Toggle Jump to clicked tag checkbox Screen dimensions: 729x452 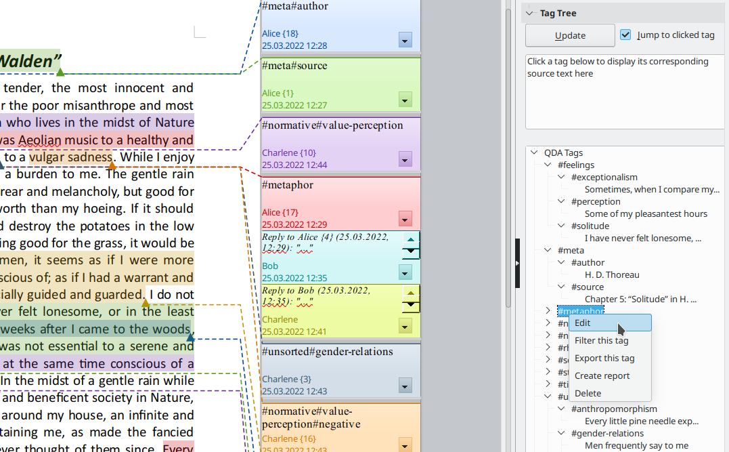tap(626, 35)
